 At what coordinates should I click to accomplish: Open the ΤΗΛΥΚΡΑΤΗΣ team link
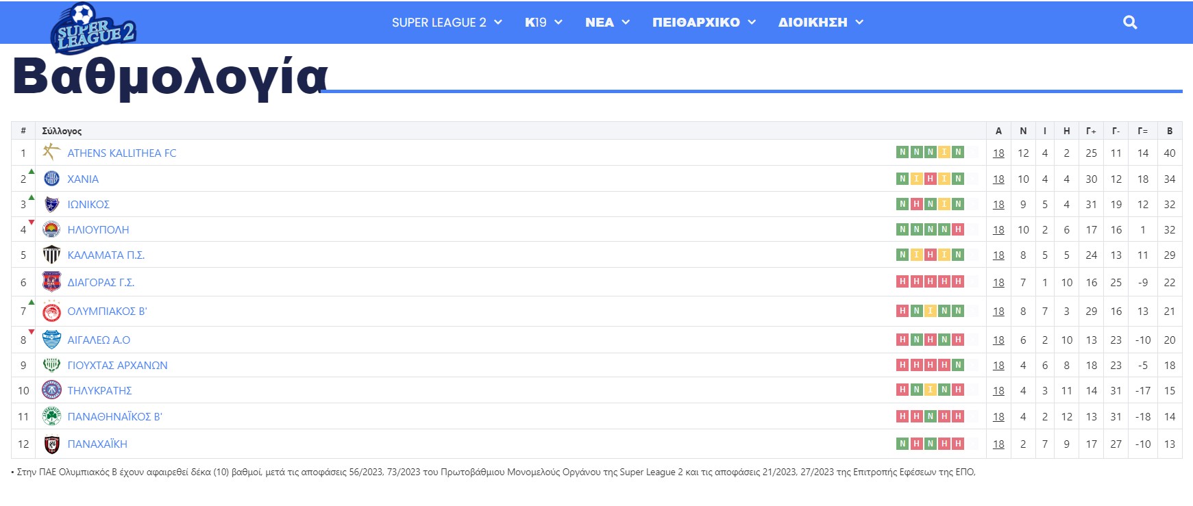[x=99, y=390]
